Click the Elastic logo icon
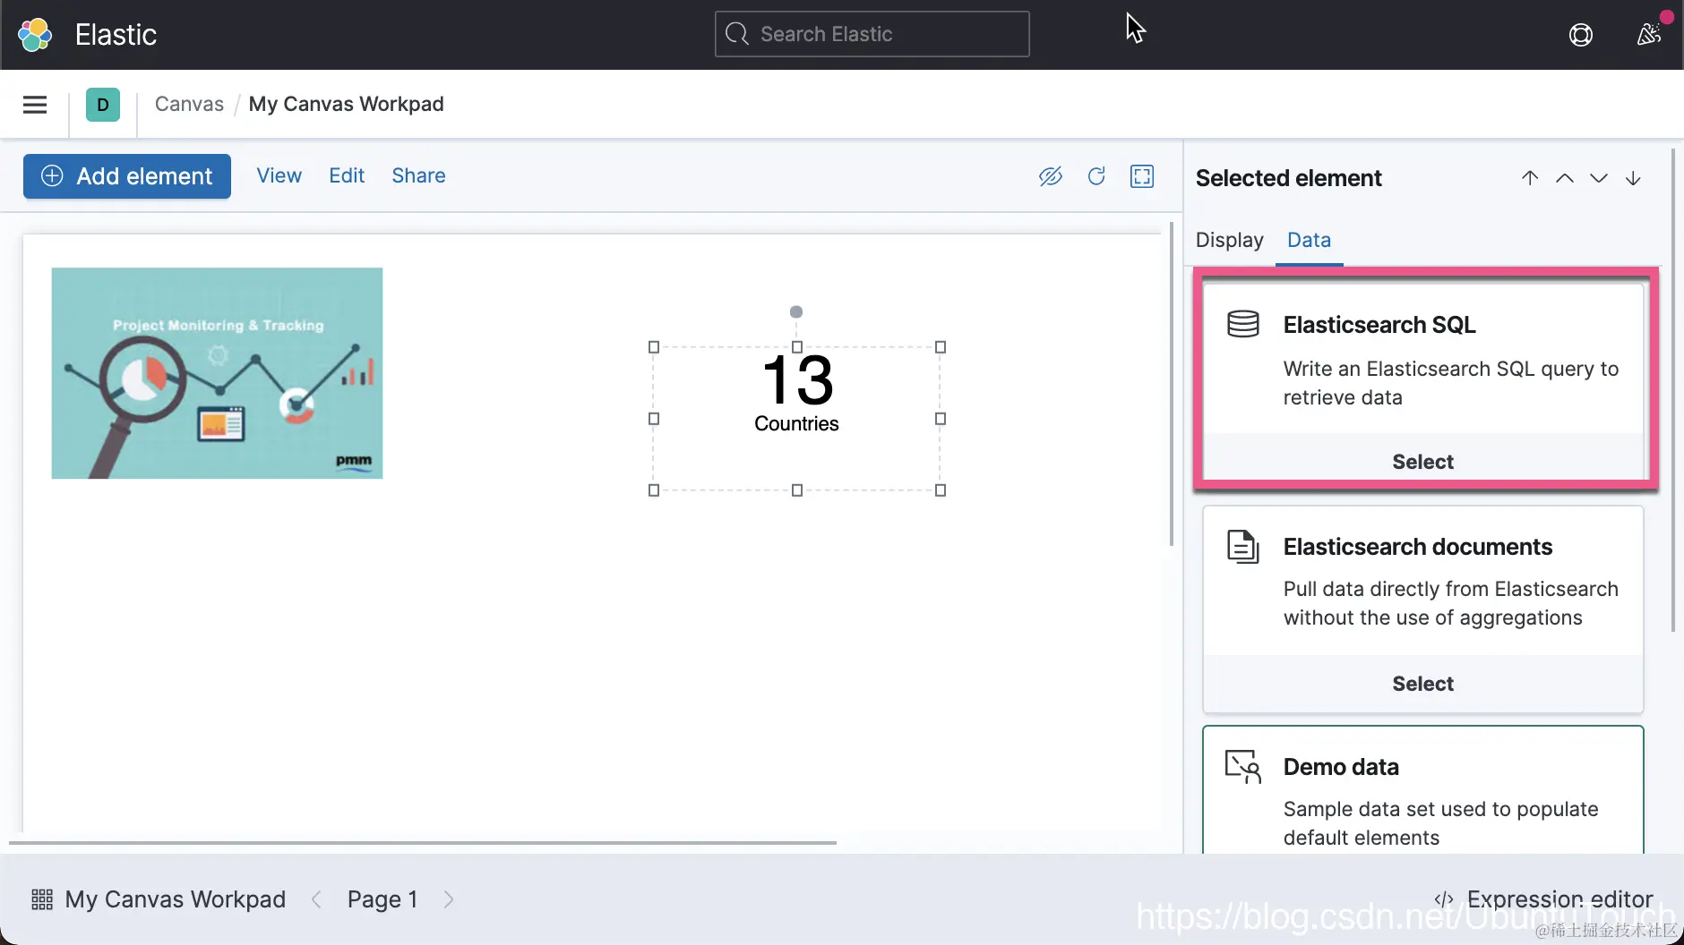1684x945 pixels. click(x=35, y=35)
